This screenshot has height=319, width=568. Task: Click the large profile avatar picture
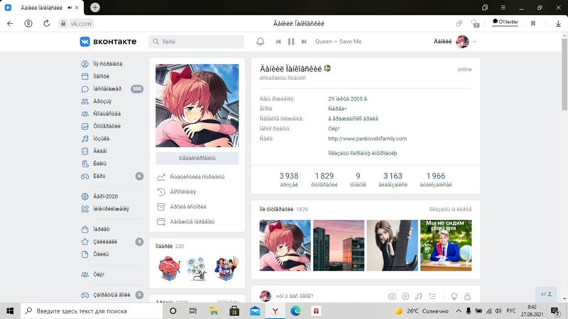[x=197, y=106]
